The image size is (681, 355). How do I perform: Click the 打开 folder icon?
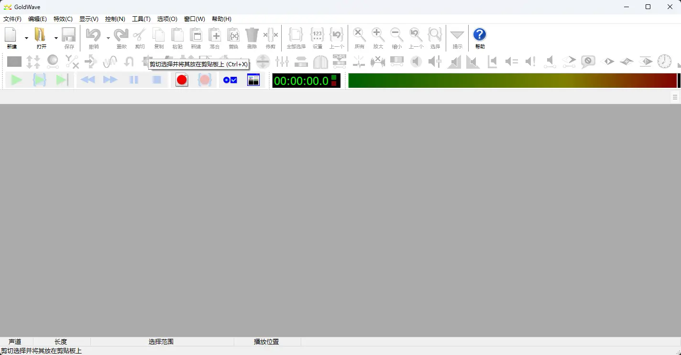(41, 35)
